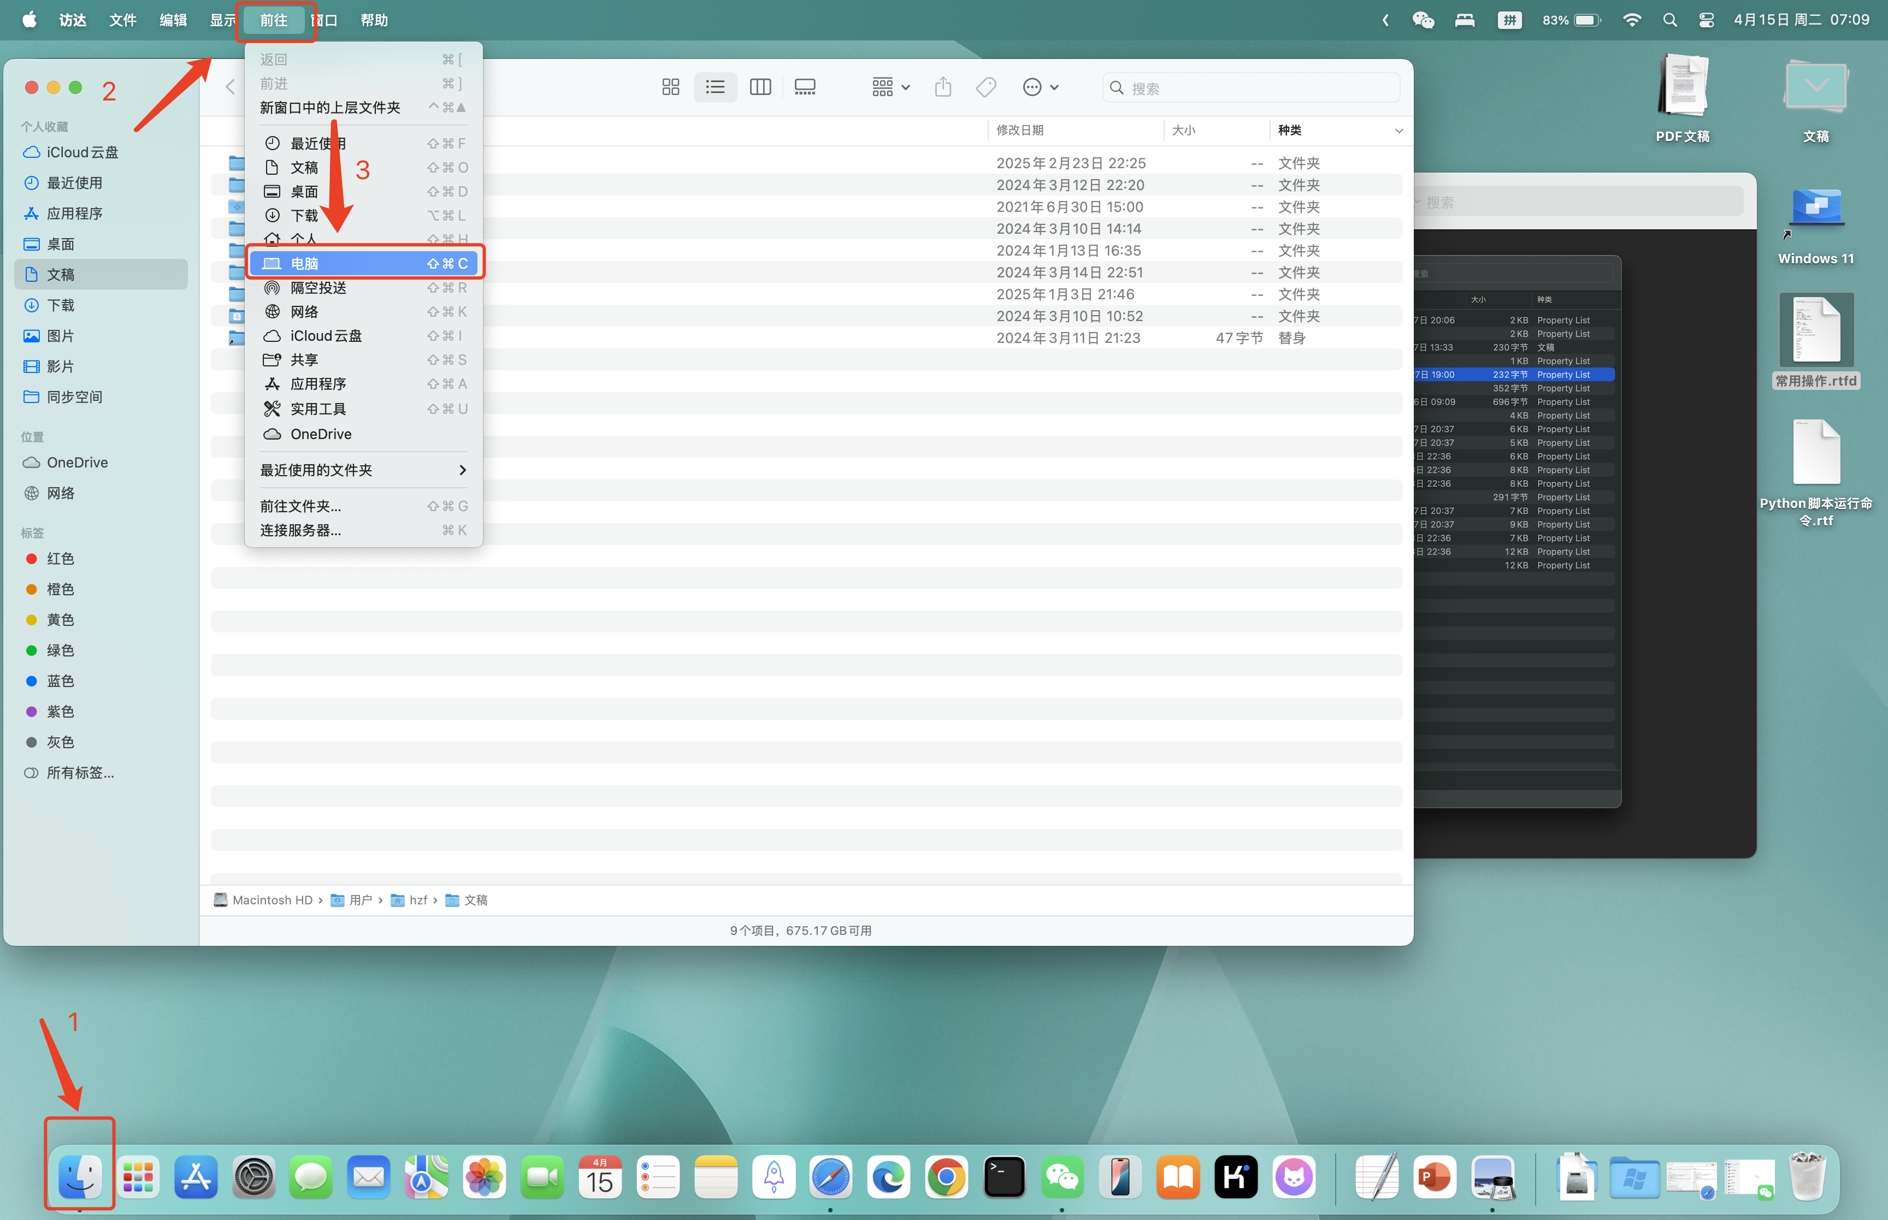Click the 种类 column sort chevron
The height and width of the screenshot is (1220, 1888).
[1399, 131]
